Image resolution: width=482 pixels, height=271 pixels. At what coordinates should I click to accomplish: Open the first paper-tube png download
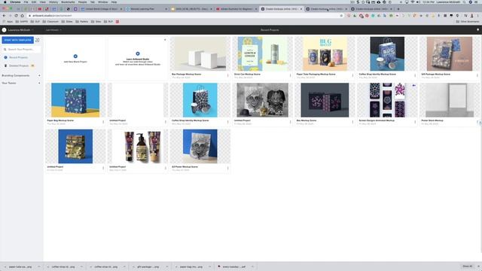point(20,266)
